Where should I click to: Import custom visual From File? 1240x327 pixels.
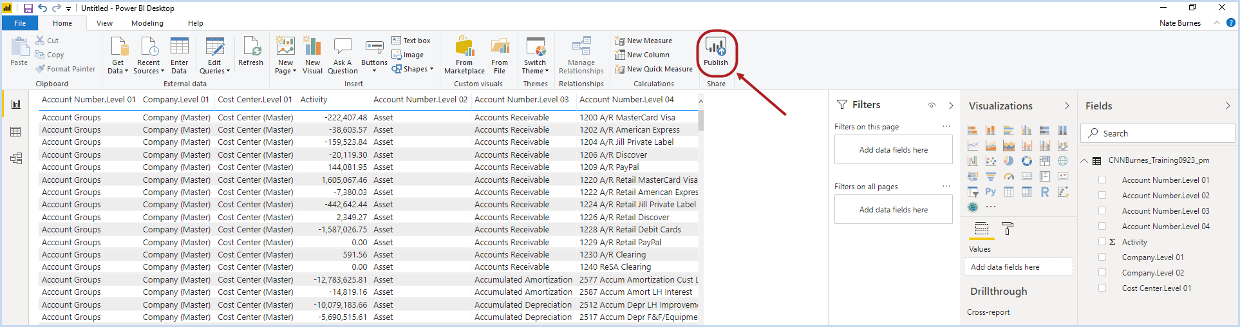point(500,55)
